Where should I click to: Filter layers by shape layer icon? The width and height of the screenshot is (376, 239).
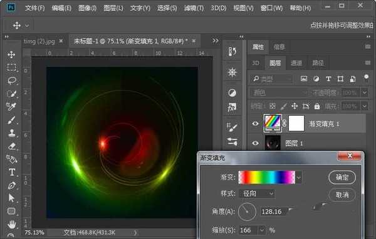[x=340, y=79]
